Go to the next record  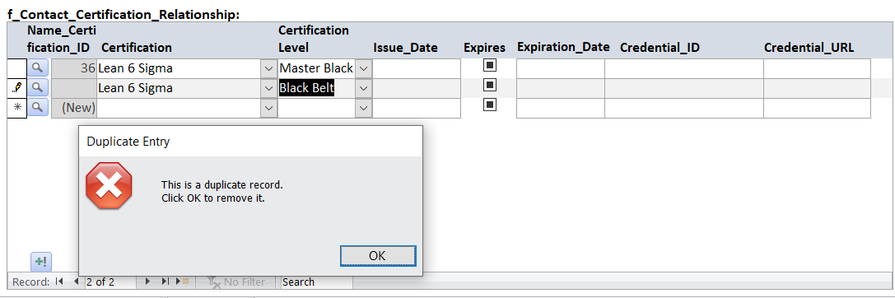tap(148, 282)
